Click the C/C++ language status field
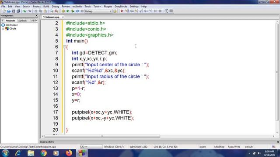 pos(91,147)
